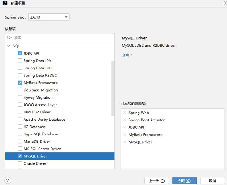
Task: Select the Spring Data JPA row text
Action: [37, 61]
